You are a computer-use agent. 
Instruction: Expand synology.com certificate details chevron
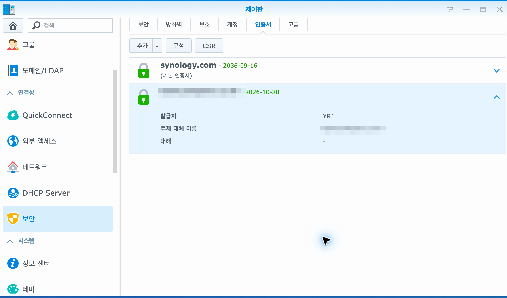496,70
